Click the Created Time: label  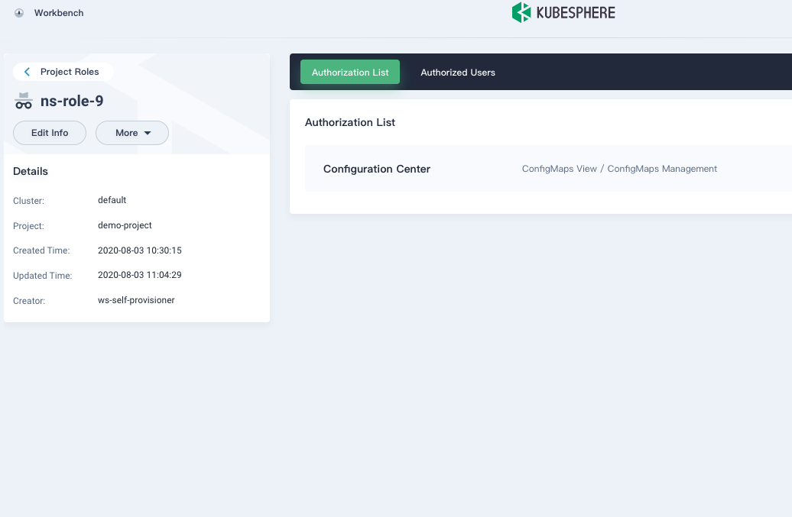coord(41,250)
